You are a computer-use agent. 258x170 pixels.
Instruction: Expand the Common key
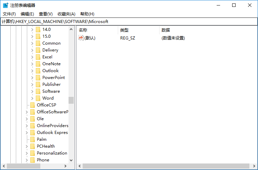coord(32,44)
